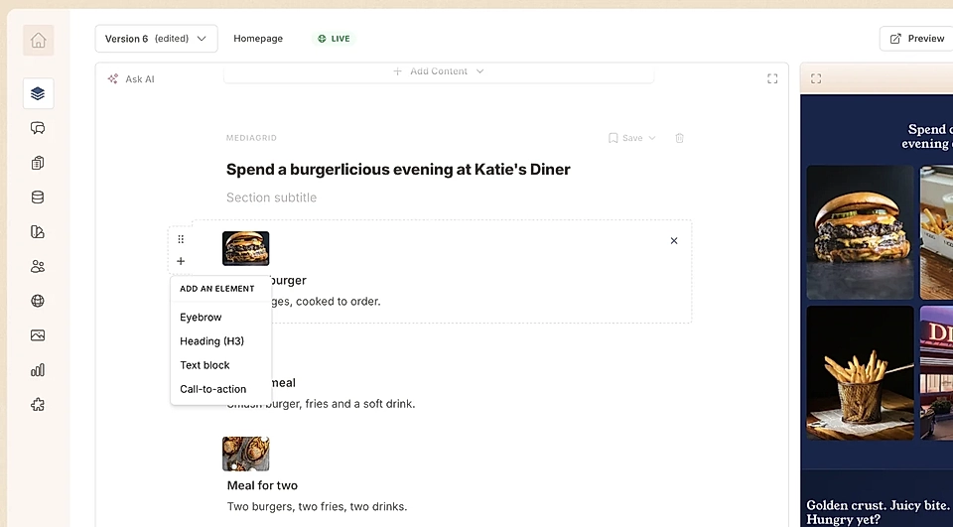Click "Golden crust. Juicy bite." preview text
Viewport: 953px width, 527px height.
pyautogui.click(x=878, y=505)
